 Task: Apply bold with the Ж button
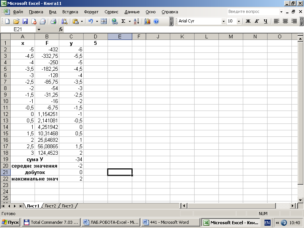248,21
